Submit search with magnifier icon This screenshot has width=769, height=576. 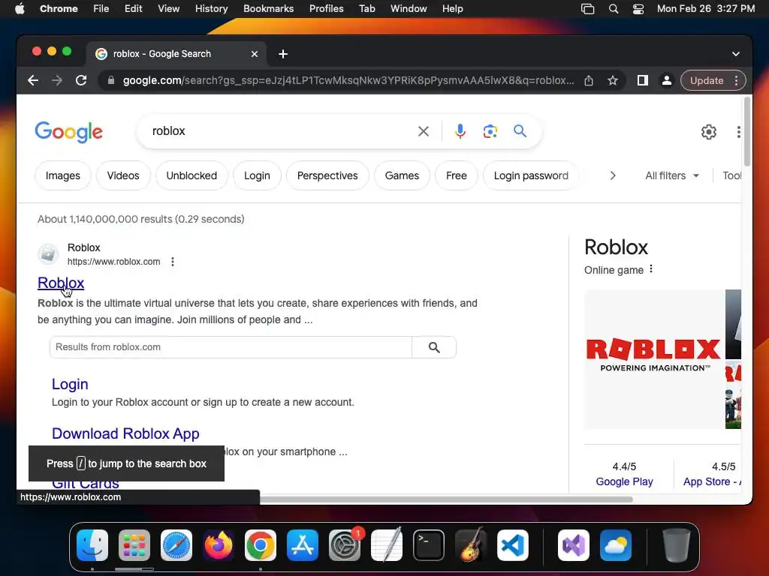coord(520,130)
